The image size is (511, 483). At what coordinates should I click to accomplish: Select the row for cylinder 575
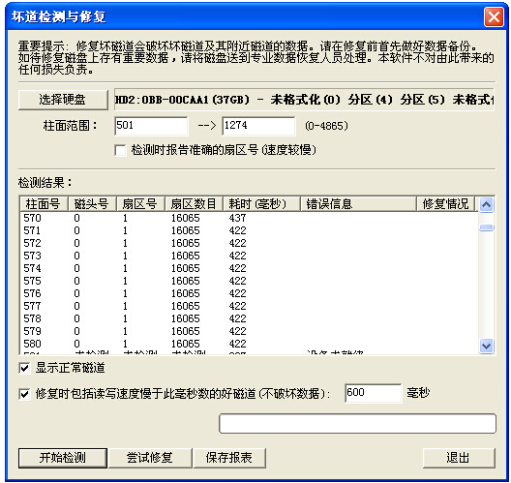tap(249, 281)
